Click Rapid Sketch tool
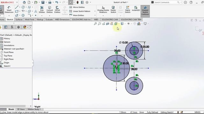This screenshot has width=204, height=114. [127, 9]
